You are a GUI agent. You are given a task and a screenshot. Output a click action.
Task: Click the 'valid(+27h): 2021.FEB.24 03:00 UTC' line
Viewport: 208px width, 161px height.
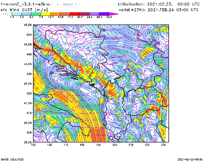[x=159, y=10]
